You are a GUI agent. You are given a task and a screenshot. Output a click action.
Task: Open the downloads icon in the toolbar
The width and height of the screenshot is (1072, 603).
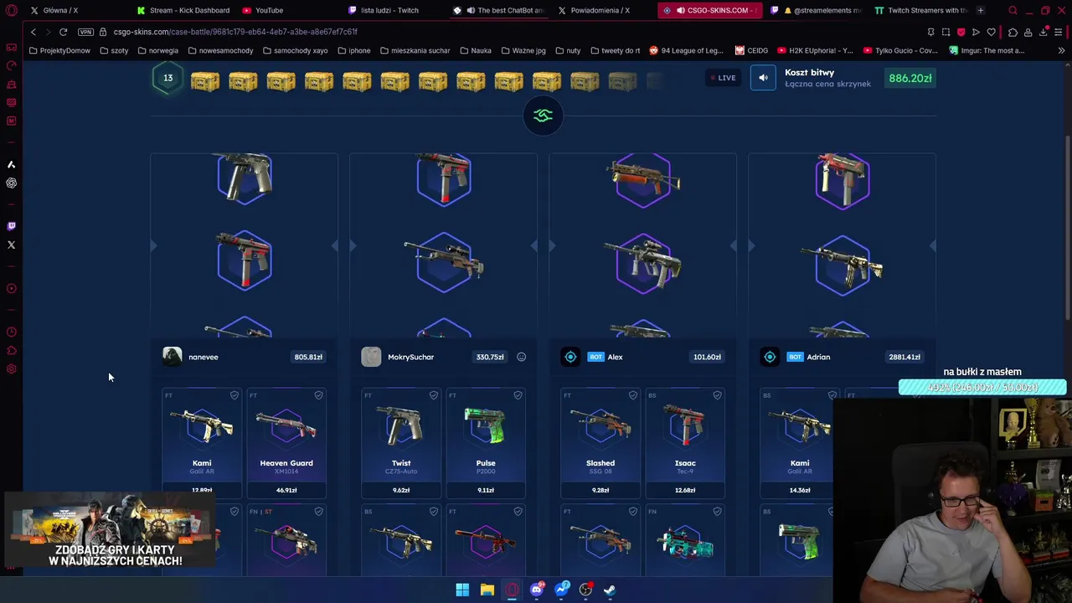pyautogui.click(x=1044, y=32)
